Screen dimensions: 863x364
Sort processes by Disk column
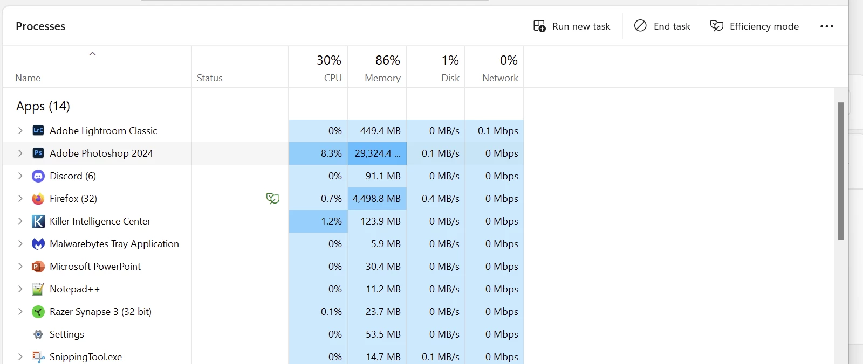coord(436,67)
